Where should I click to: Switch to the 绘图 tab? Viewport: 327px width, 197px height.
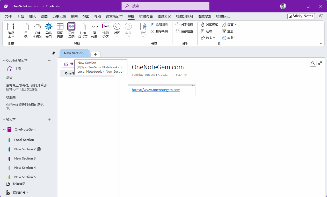(x=44, y=16)
